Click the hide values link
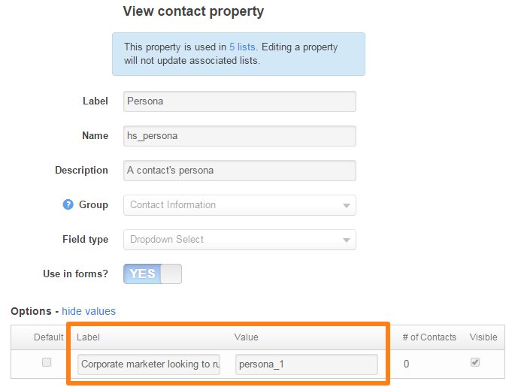518x387 pixels. click(89, 311)
